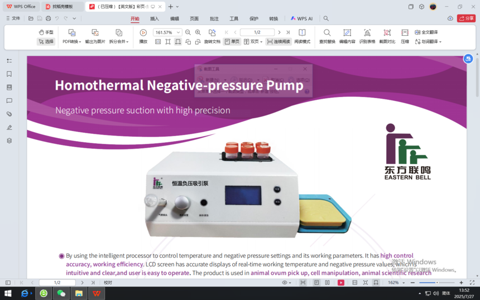Click the 压缩 compress PDF icon

(405, 33)
